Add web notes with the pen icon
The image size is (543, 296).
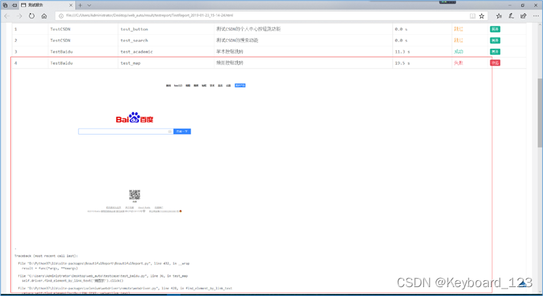[511, 16]
